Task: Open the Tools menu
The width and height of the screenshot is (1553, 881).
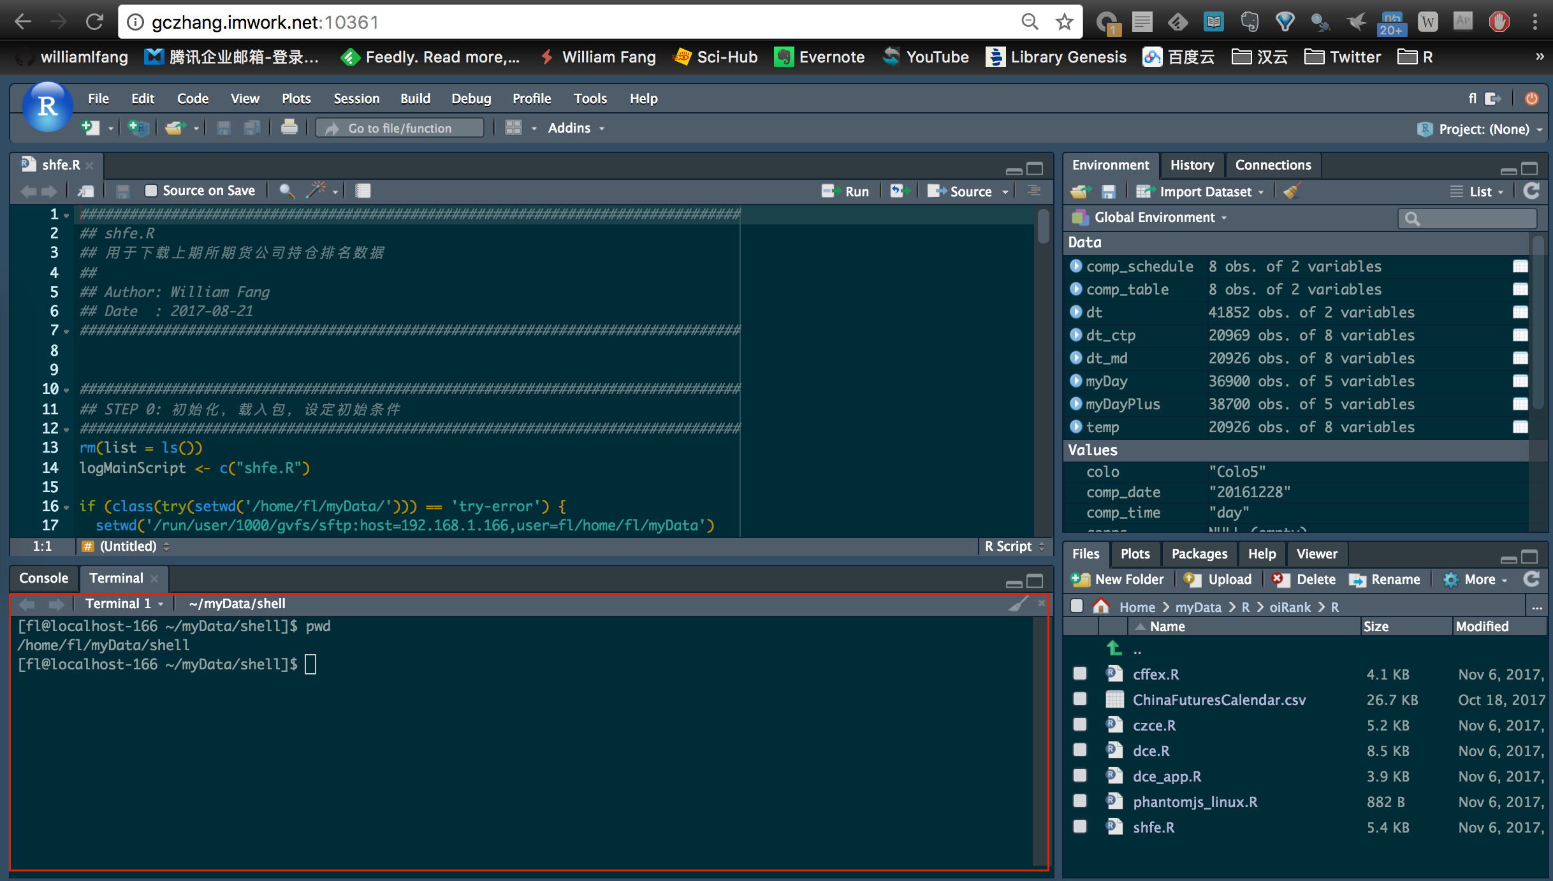Action: click(590, 99)
